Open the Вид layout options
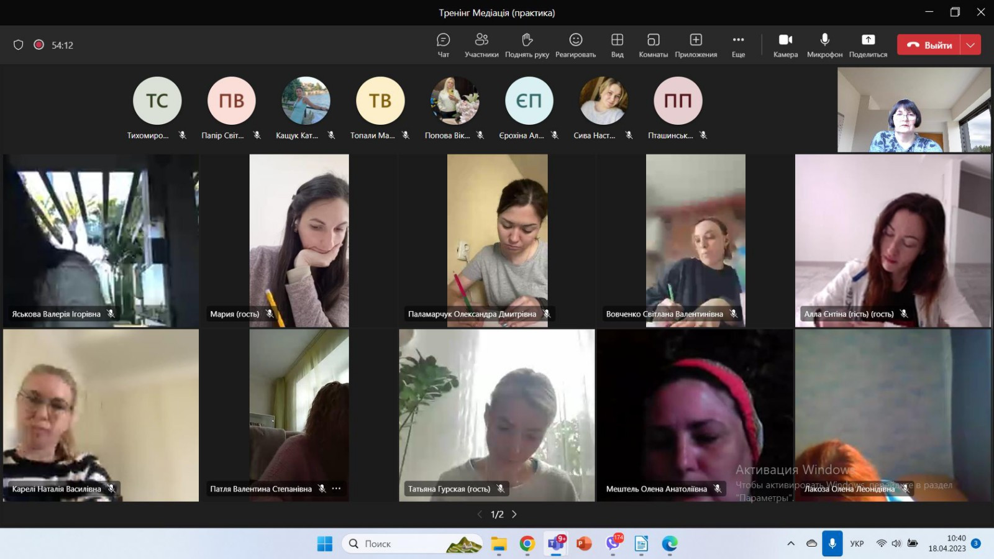This screenshot has width=994, height=559. tap(617, 45)
